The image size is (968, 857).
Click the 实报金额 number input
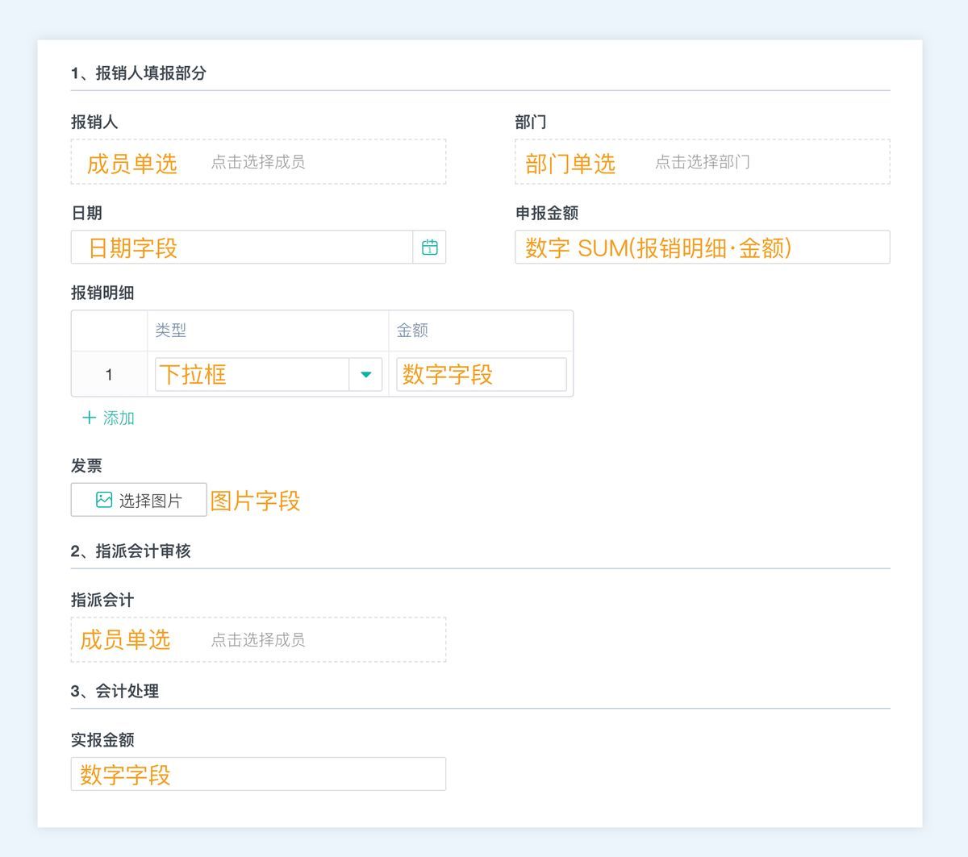(258, 774)
